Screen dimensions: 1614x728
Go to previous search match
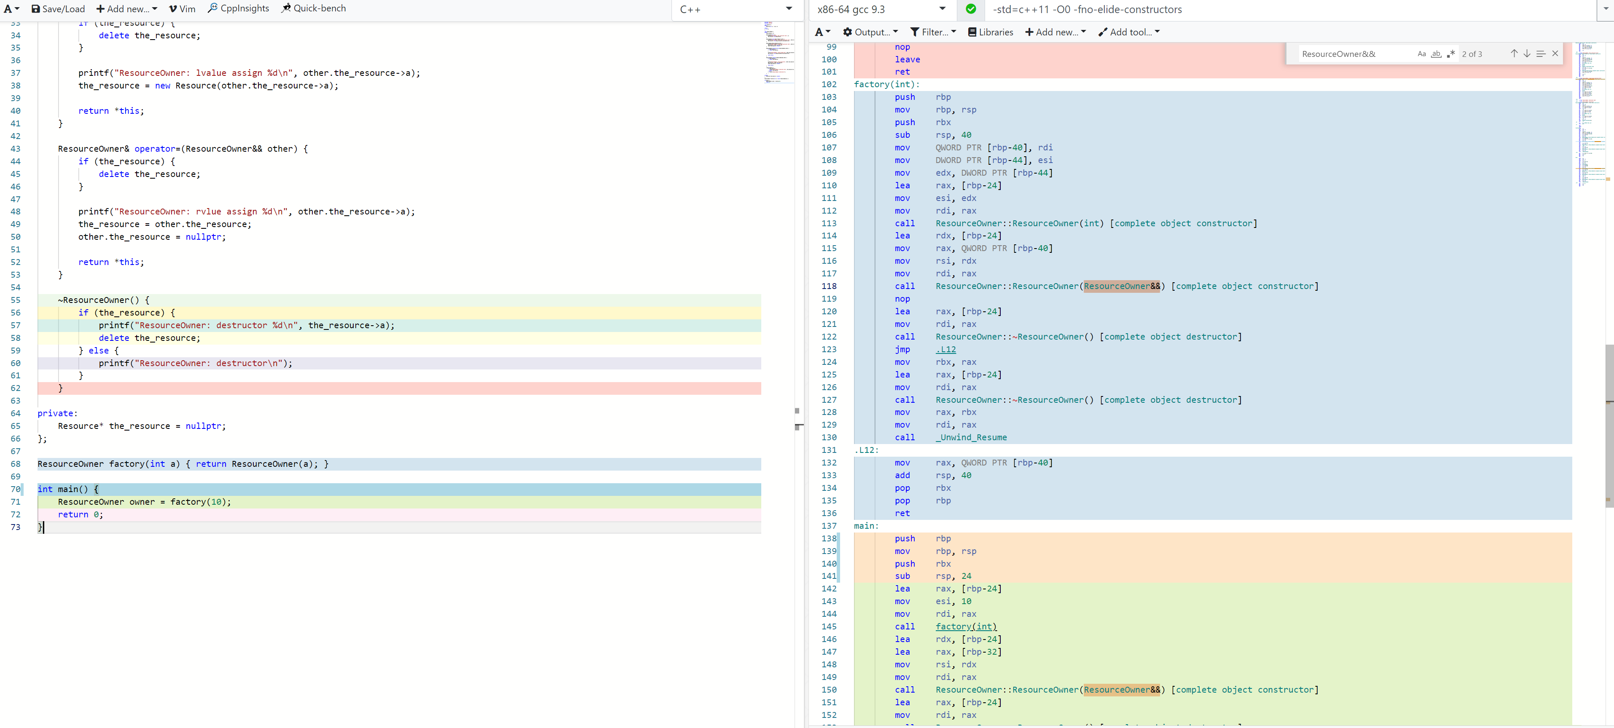1514,54
